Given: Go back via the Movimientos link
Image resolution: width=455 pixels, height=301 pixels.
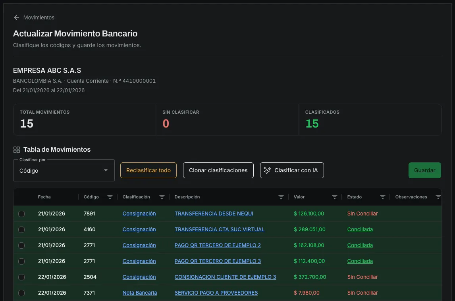Looking at the screenshot, I should pos(39,18).
